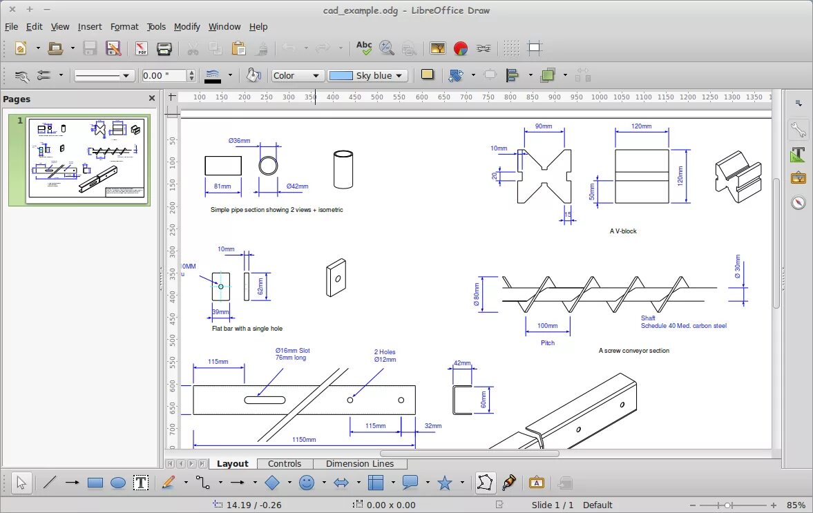The height and width of the screenshot is (513, 813).
Task: Open the line style dropdown
Action: click(x=104, y=76)
